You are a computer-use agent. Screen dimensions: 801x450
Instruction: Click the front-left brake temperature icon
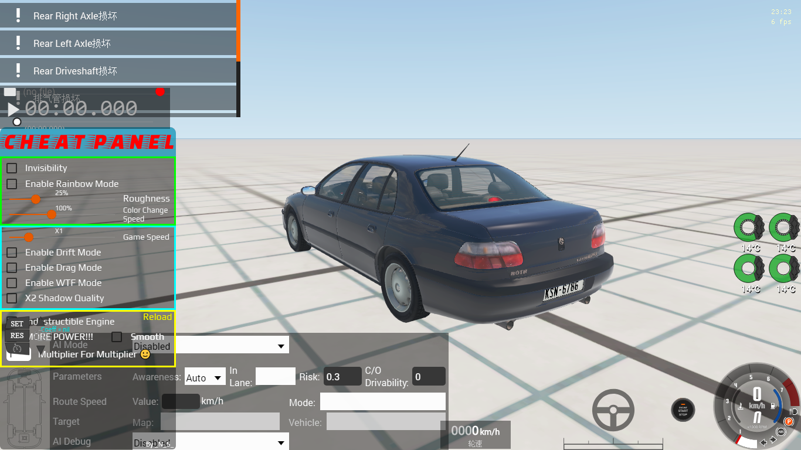click(x=748, y=227)
